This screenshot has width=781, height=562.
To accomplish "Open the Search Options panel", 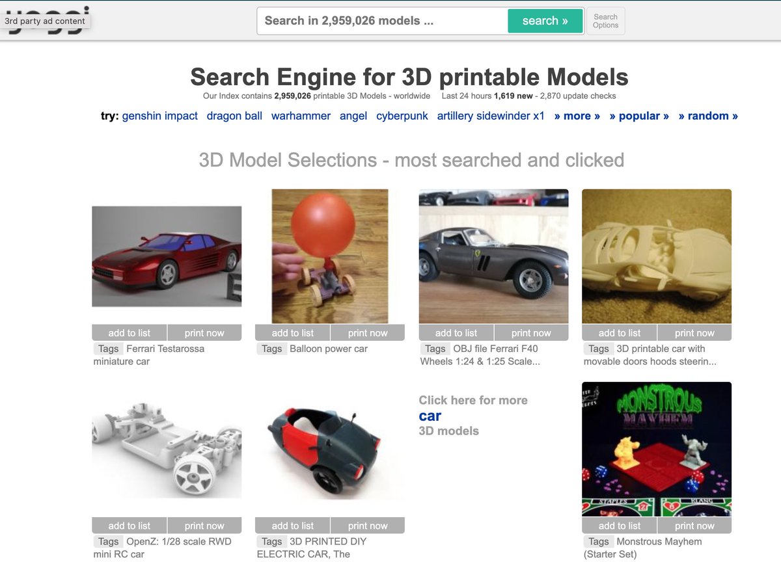I will [x=605, y=20].
